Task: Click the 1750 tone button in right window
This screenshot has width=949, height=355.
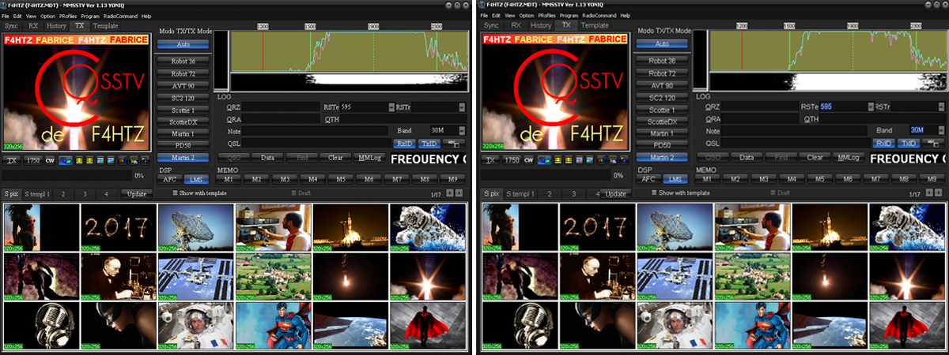Action: (512, 160)
